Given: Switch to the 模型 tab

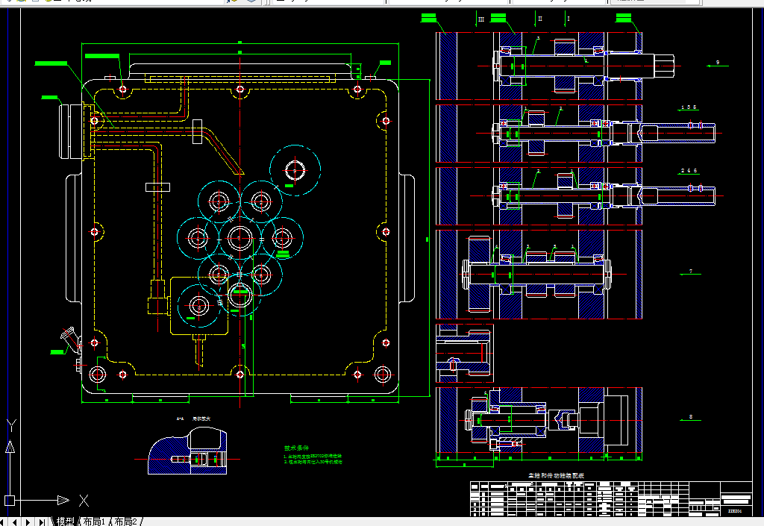Looking at the screenshot, I should [66, 522].
